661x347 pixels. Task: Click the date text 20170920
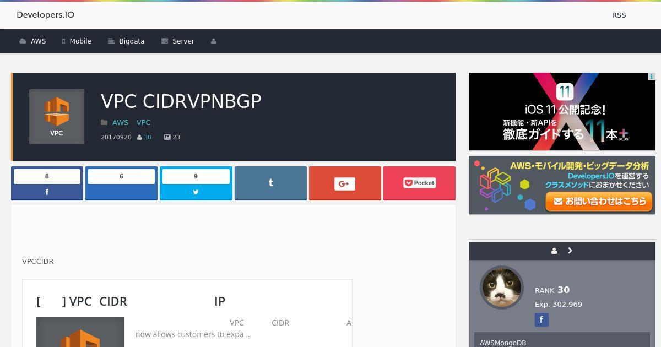116,137
